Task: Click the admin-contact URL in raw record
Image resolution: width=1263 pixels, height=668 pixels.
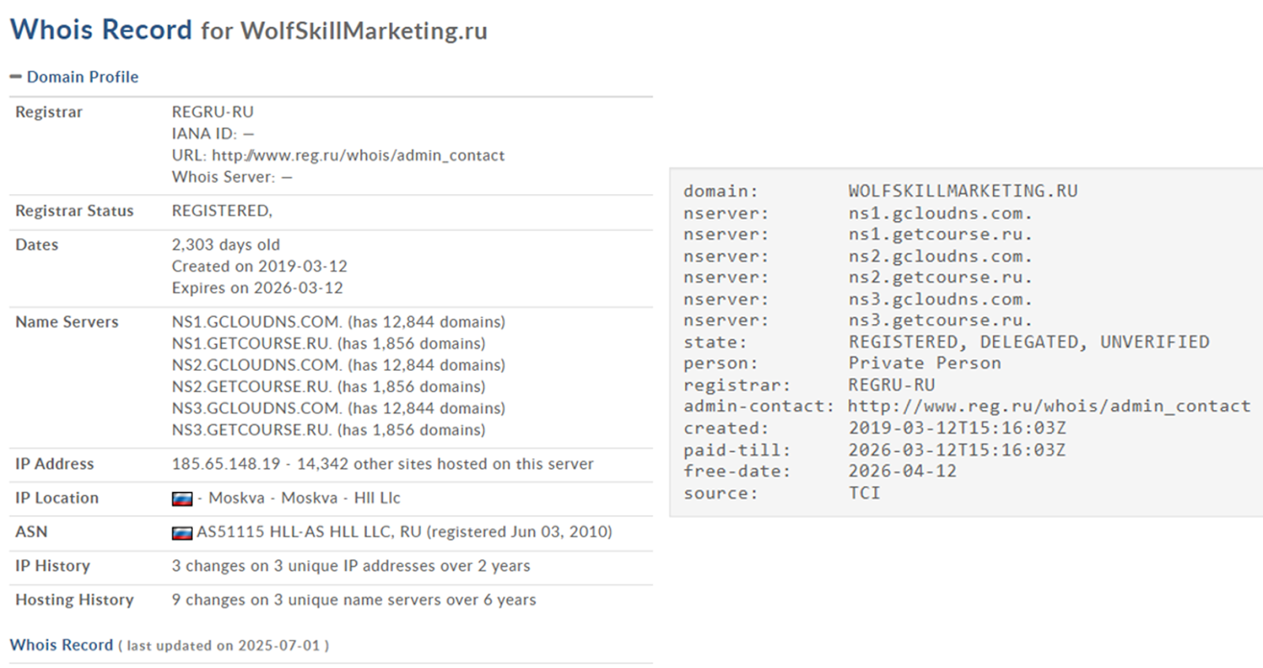Action: 1049,406
